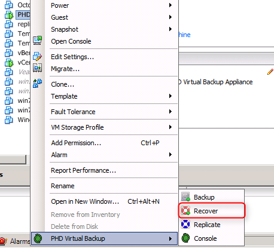Expand the Template submenu arrow
This screenshot has width=274, height=248.
171,96
